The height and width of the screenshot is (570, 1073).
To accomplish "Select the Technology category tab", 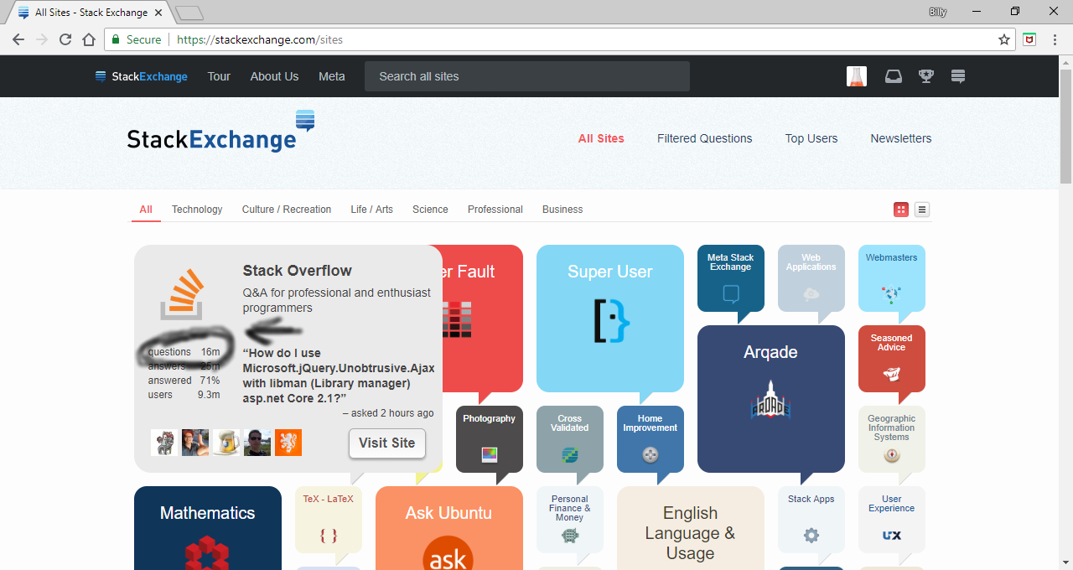I will coord(197,210).
